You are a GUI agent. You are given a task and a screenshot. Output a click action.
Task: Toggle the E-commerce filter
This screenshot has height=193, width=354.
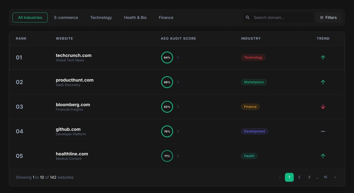(66, 17)
